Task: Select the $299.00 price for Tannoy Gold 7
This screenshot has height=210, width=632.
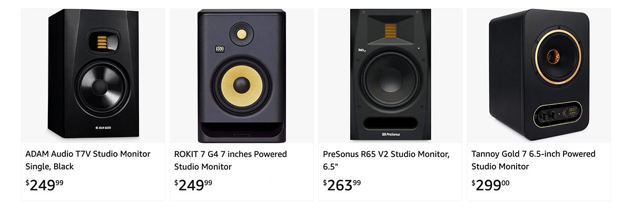Action: 490,185
